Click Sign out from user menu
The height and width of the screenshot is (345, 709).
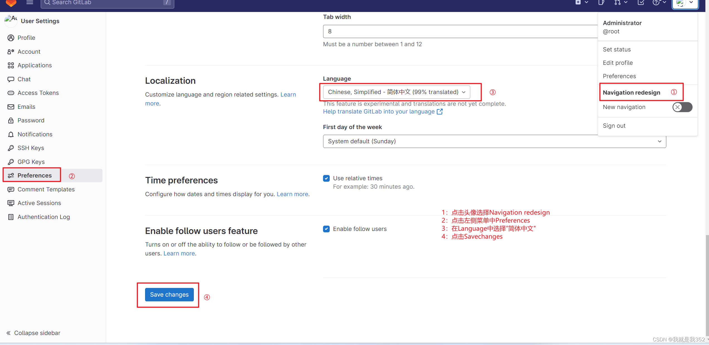(x=614, y=125)
